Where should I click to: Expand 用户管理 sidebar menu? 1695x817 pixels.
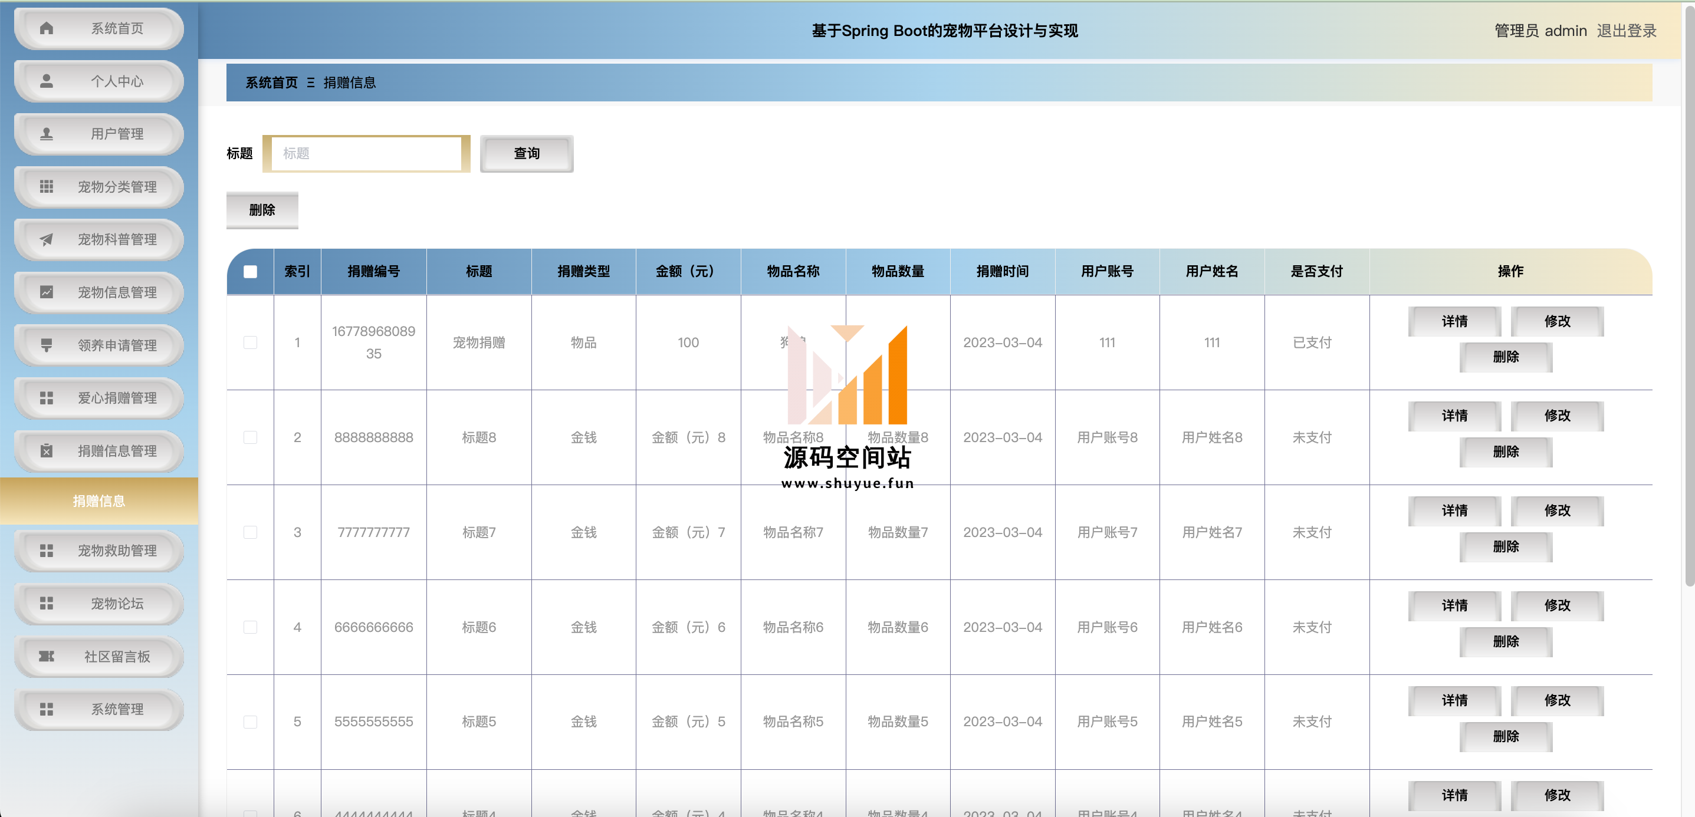point(98,134)
